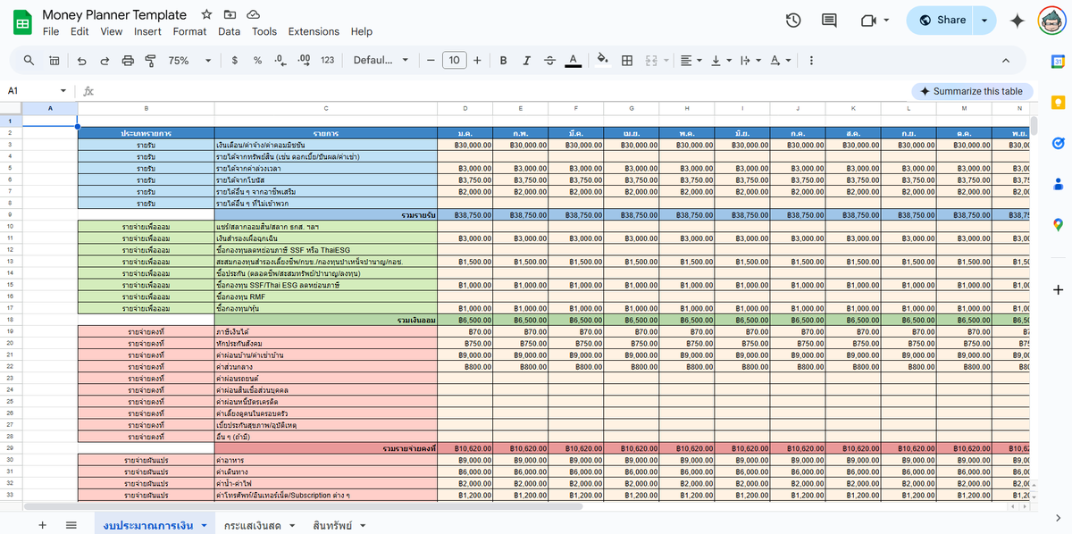Expand the Share options arrow
This screenshot has width=1072, height=534.
[x=984, y=21]
